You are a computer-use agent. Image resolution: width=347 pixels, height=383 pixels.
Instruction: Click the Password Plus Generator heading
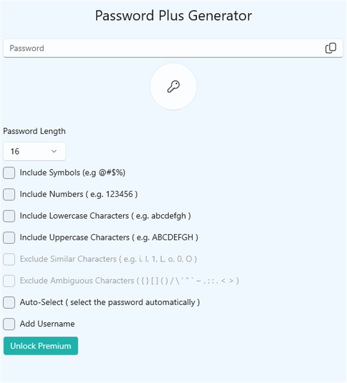(x=173, y=16)
